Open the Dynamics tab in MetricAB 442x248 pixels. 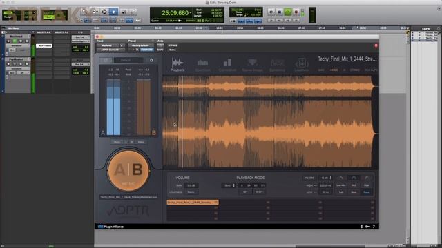pyautogui.click(x=277, y=65)
